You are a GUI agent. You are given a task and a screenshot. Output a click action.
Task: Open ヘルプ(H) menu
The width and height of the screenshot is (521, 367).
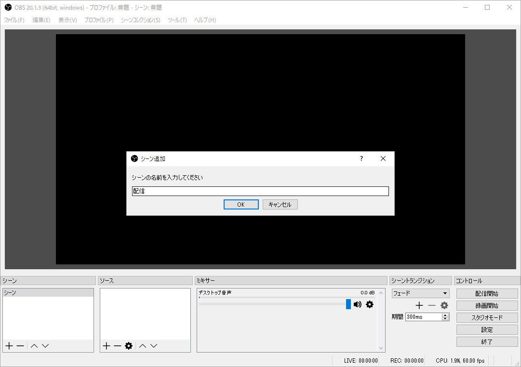(x=205, y=20)
